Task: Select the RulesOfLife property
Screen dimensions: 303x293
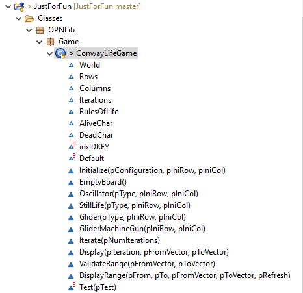Action: (99, 112)
